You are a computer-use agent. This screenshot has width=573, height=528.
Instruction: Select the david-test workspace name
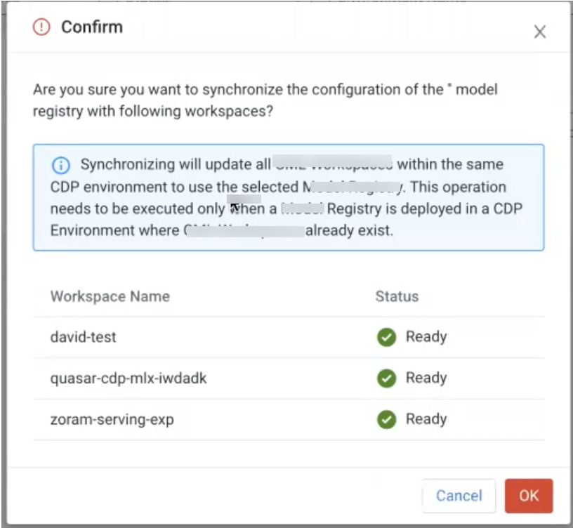coord(83,337)
